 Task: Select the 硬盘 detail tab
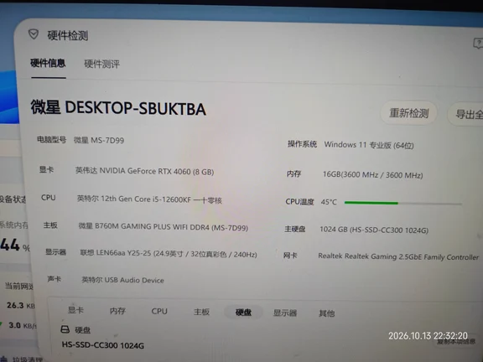[243, 313]
